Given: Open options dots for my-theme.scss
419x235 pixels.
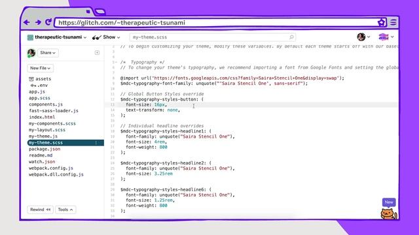Looking at the screenshot, I should (x=96, y=142).
